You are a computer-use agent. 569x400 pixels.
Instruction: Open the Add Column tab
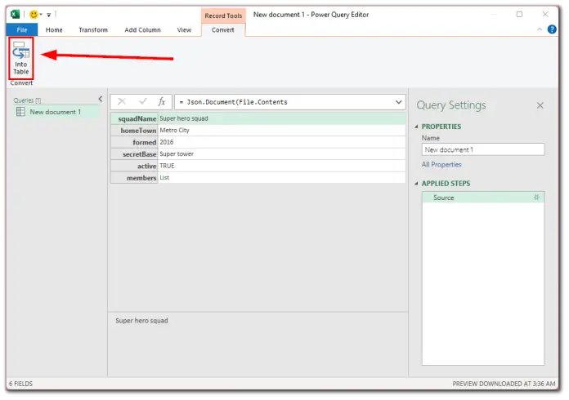tap(142, 30)
